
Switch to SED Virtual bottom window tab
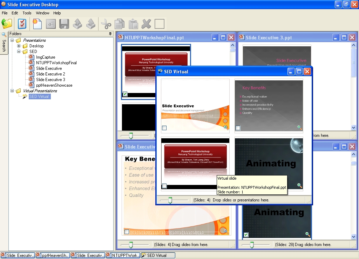click(x=158, y=255)
